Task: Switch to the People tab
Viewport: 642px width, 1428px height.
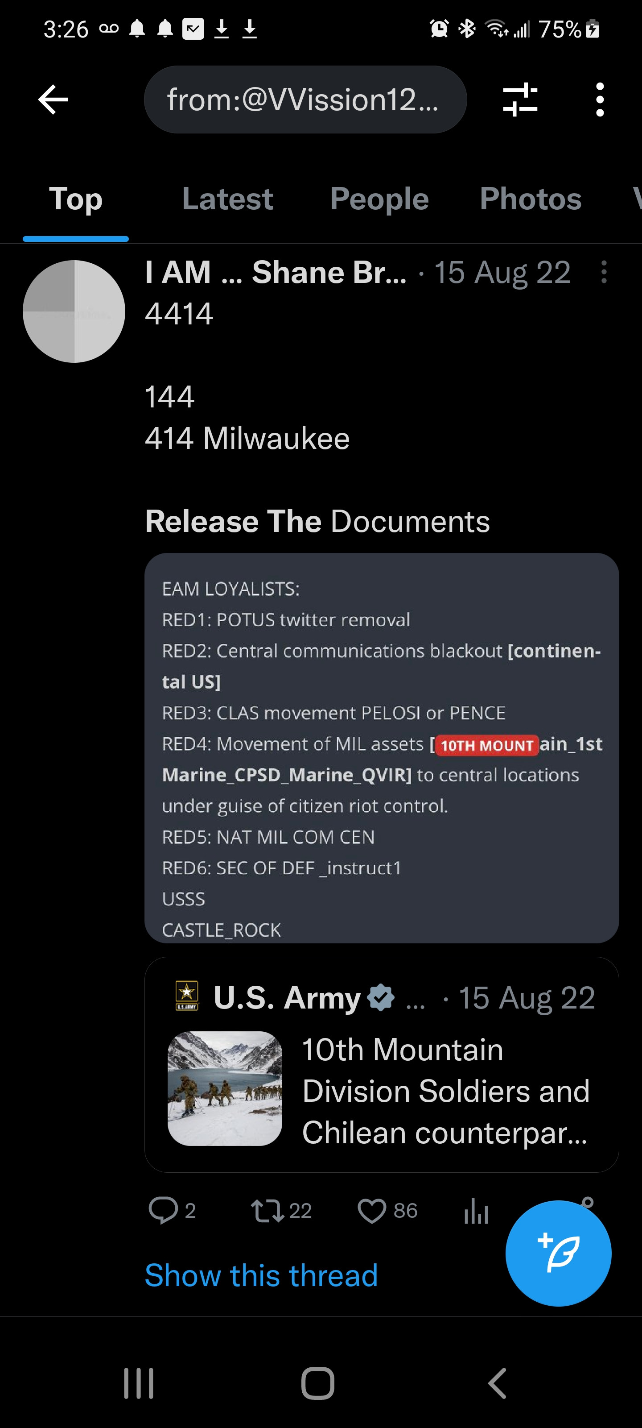Action: 379,199
